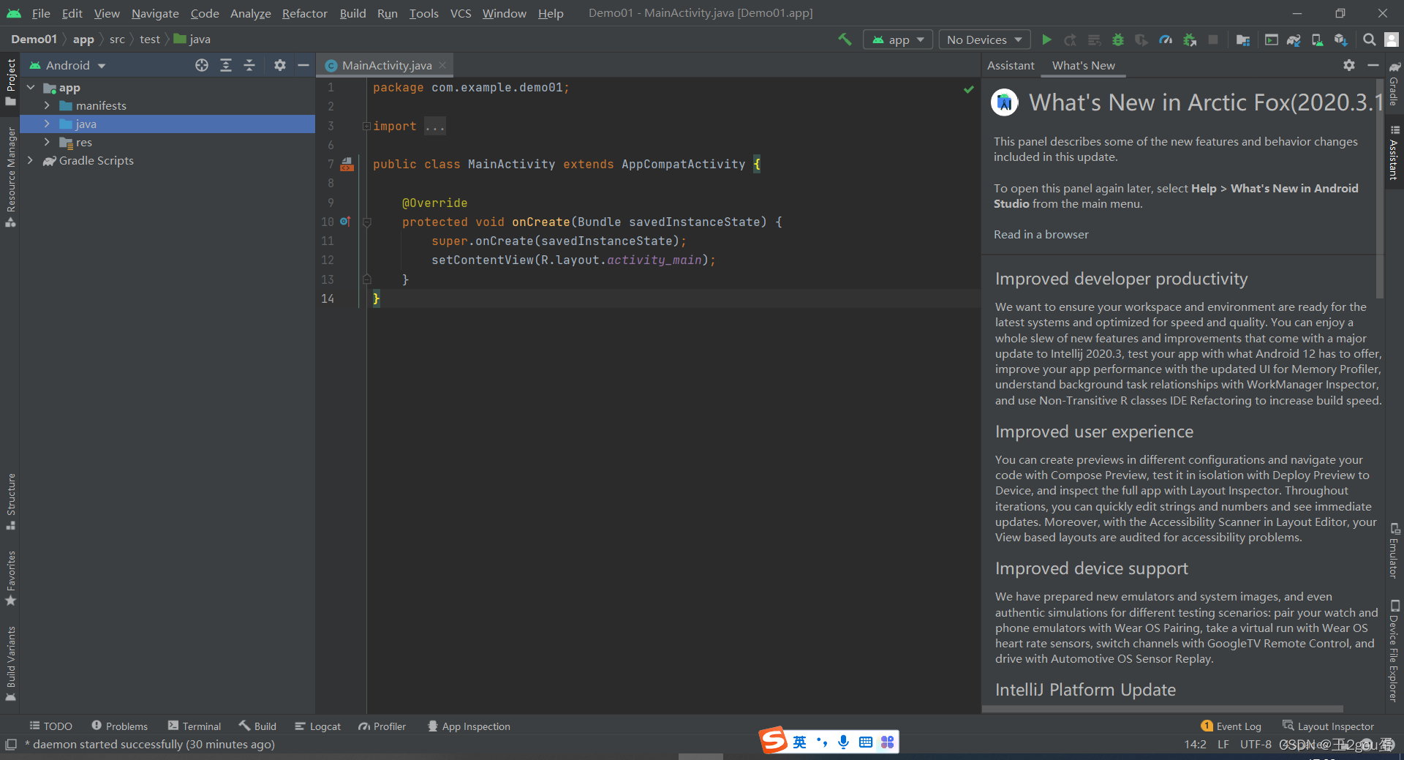Image resolution: width=1404 pixels, height=760 pixels.
Task: Click the Read in a browser link
Action: [x=1041, y=234]
